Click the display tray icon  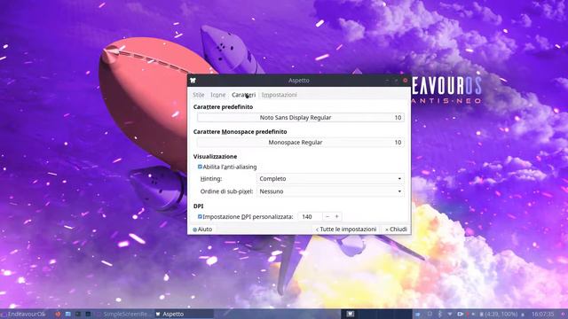click(430, 314)
